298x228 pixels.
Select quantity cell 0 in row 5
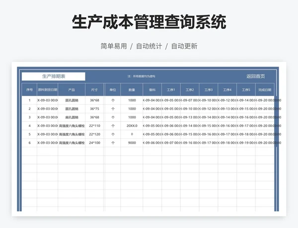[132, 134]
